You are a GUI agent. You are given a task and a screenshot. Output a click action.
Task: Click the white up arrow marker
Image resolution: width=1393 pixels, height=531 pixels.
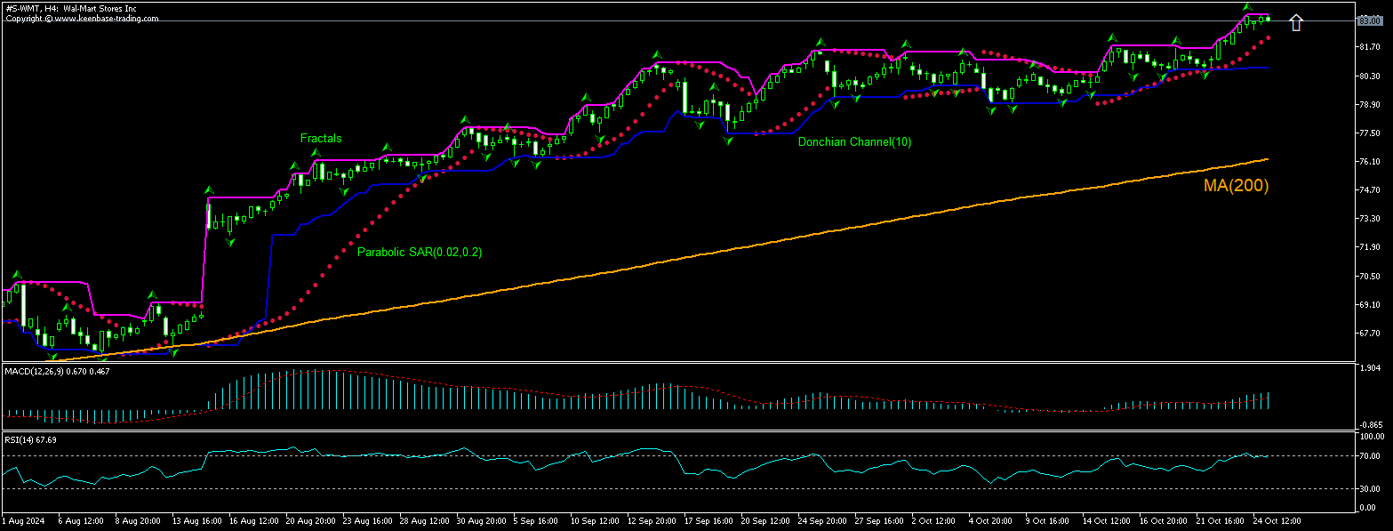1296,22
